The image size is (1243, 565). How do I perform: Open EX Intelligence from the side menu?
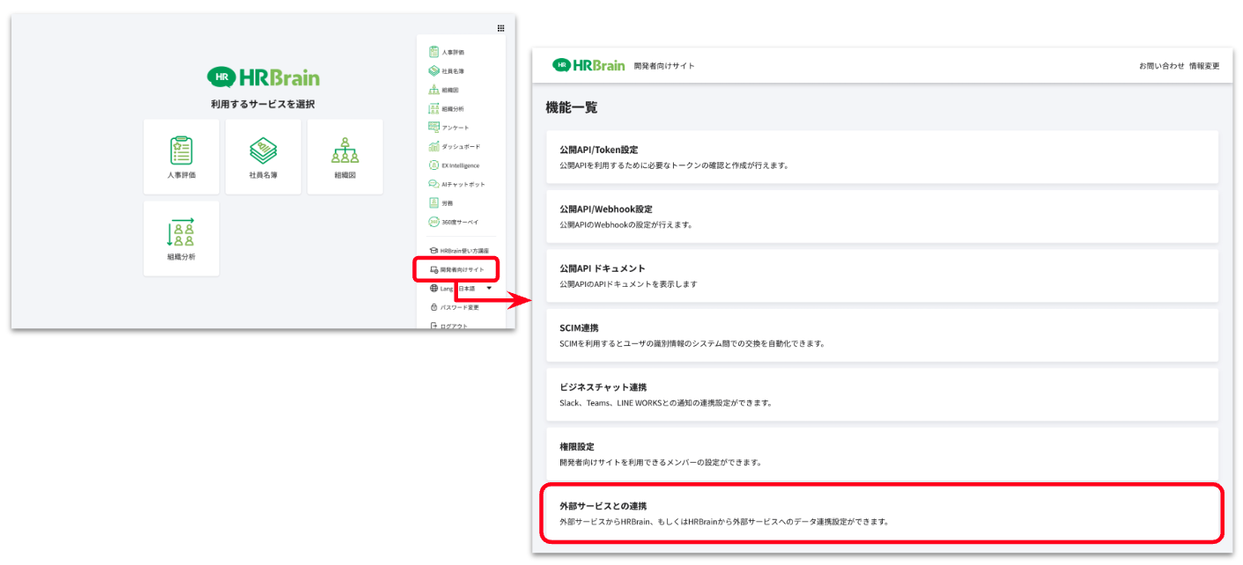coord(461,165)
